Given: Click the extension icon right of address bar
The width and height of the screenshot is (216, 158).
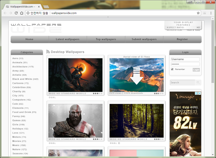Looking at the screenshot, I should click(x=205, y=13).
